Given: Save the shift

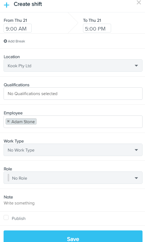Looking at the screenshot, I should click(73, 236).
